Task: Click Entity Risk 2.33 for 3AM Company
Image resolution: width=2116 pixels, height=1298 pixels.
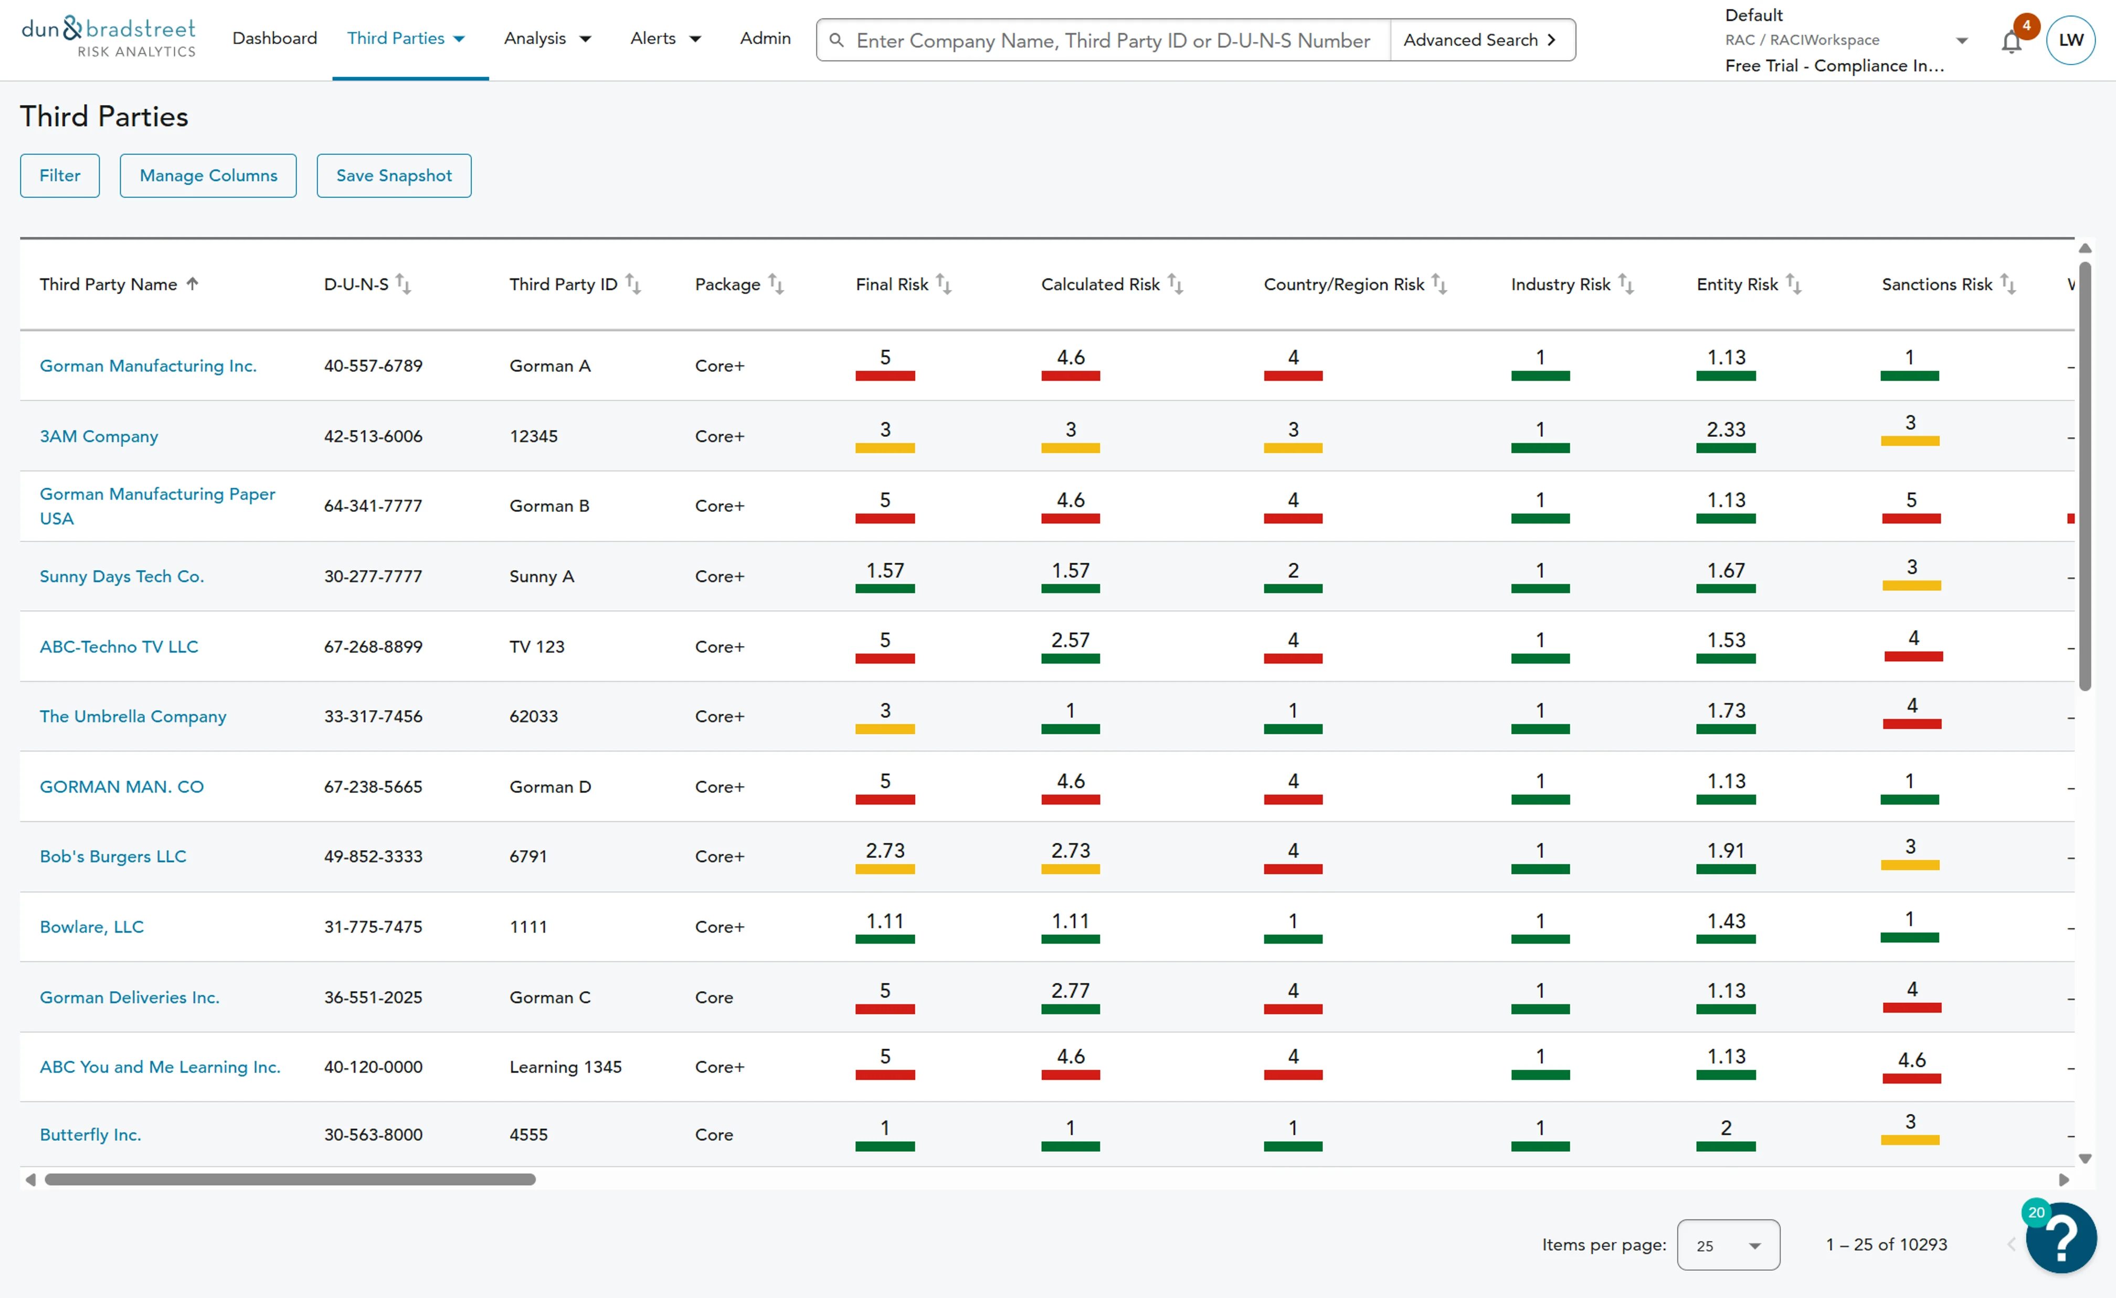Action: click(x=1726, y=429)
